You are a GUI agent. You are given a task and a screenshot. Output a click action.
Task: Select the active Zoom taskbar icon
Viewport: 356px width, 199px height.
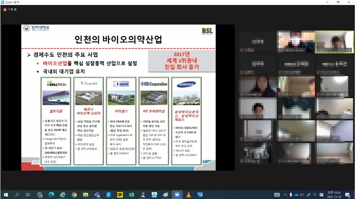(177, 195)
